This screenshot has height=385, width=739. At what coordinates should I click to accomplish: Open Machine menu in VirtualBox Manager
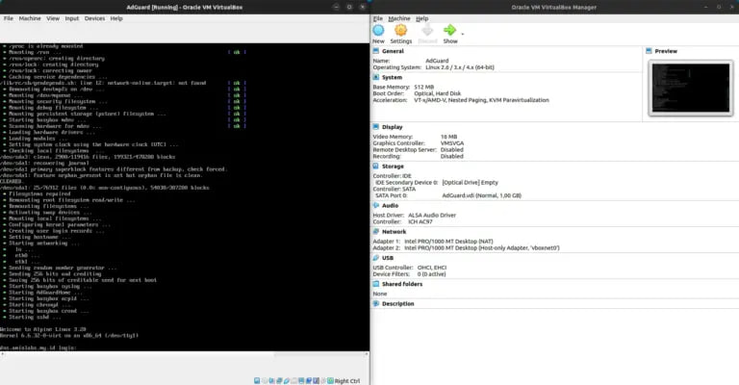coord(399,18)
